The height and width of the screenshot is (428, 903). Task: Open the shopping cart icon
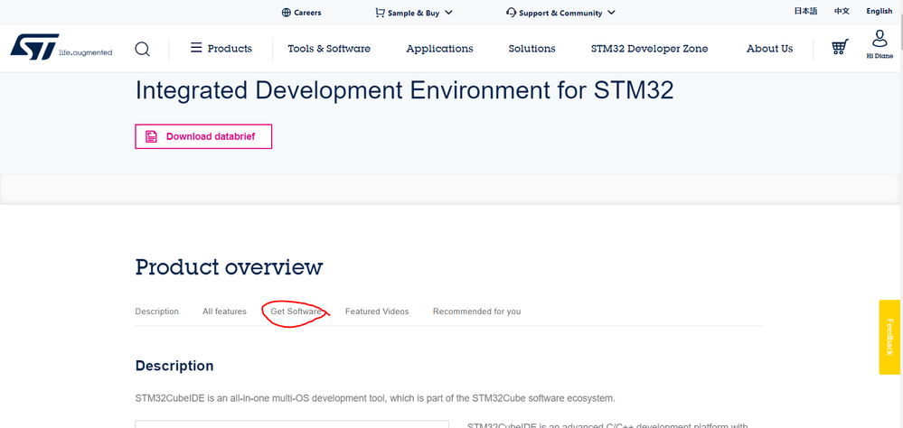click(841, 47)
